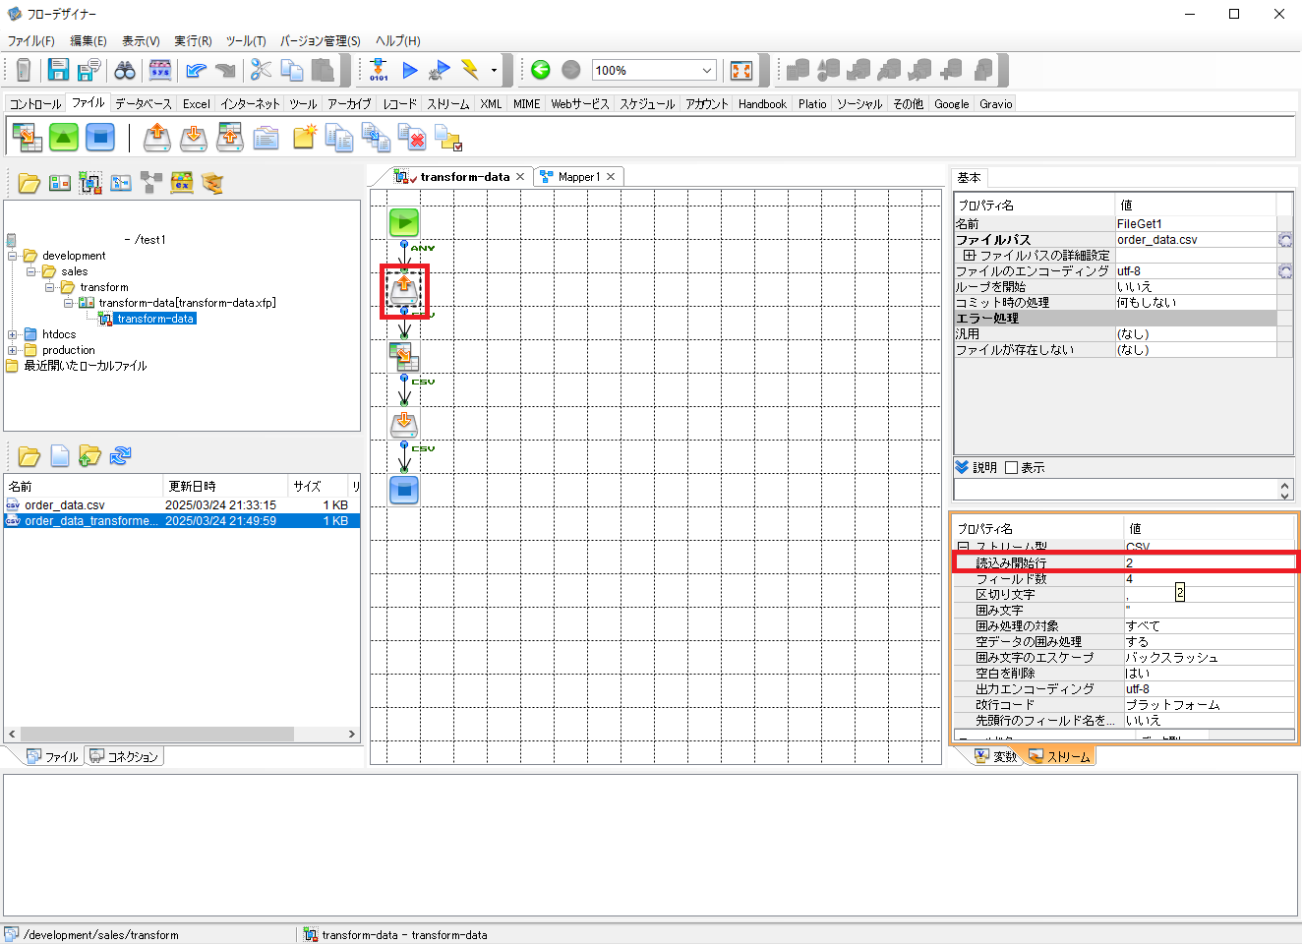Viewport: 1302px width, 944px height.
Task: Open the ツール(T) menu
Action: [x=246, y=41]
